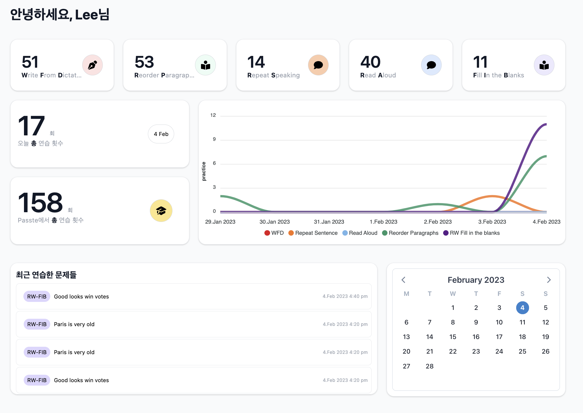Toggle Read Aloud series in chart legend
This screenshot has width=583, height=413.
point(360,233)
